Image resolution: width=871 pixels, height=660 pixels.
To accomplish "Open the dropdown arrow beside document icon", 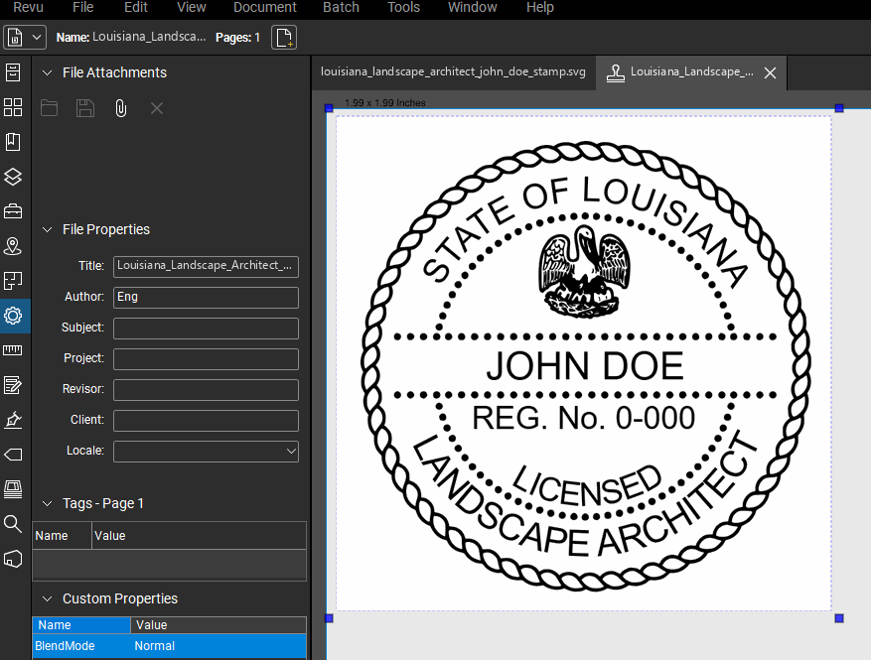I will 37,37.
